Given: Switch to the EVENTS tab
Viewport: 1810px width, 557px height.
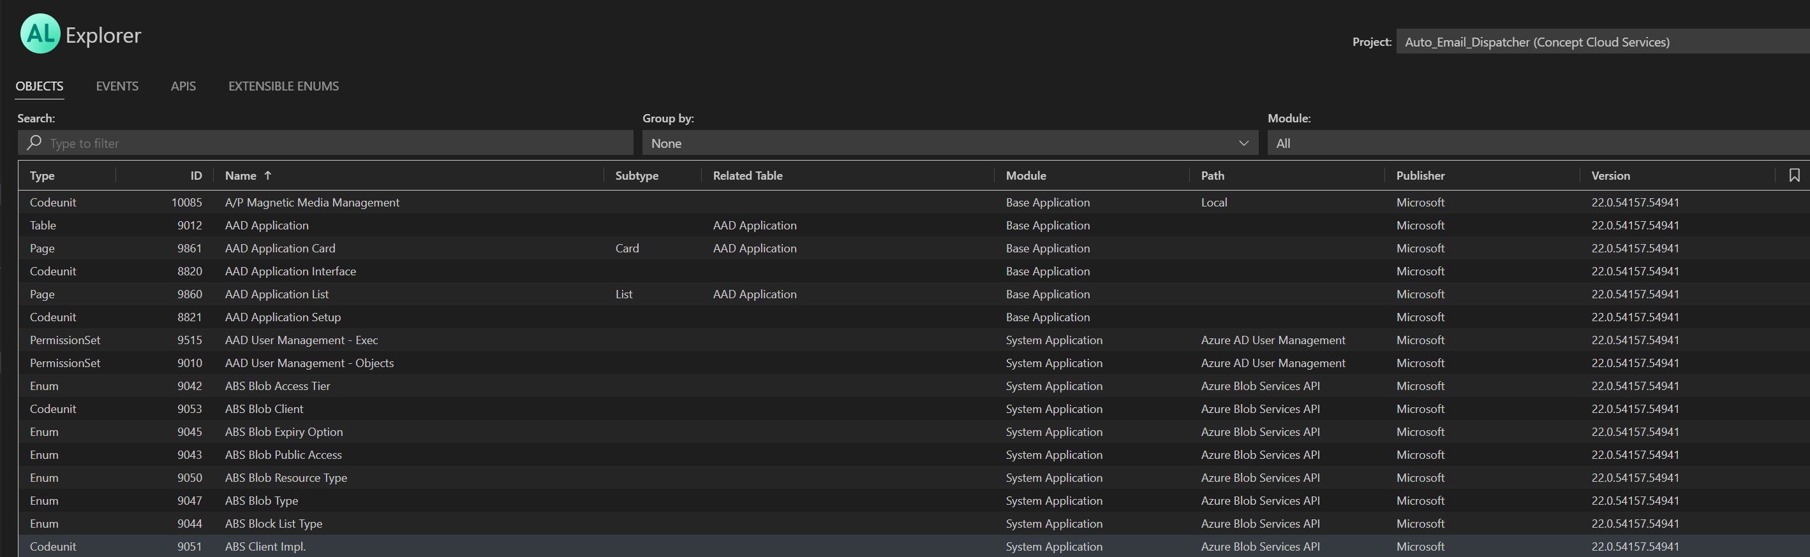Looking at the screenshot, I should tap(117, 86).
